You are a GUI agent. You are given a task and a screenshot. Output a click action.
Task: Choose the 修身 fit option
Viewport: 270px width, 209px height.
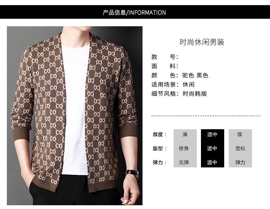[x=184, y=148]
